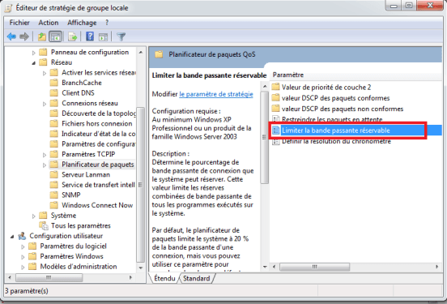
Task: Expand Connexions réseau folder arrow
Action: 45,104
